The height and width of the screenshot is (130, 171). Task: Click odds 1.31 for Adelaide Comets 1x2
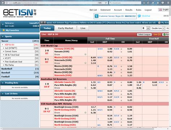click(93, 82)
